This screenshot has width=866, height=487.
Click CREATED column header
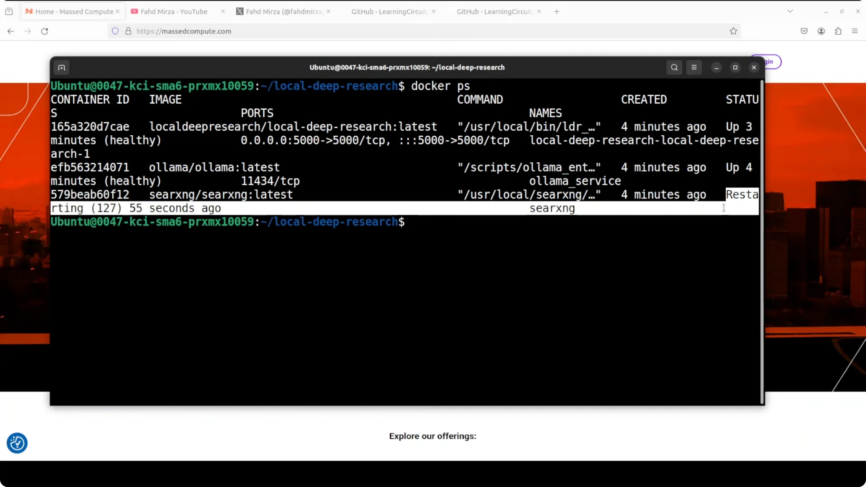point(644,100)
